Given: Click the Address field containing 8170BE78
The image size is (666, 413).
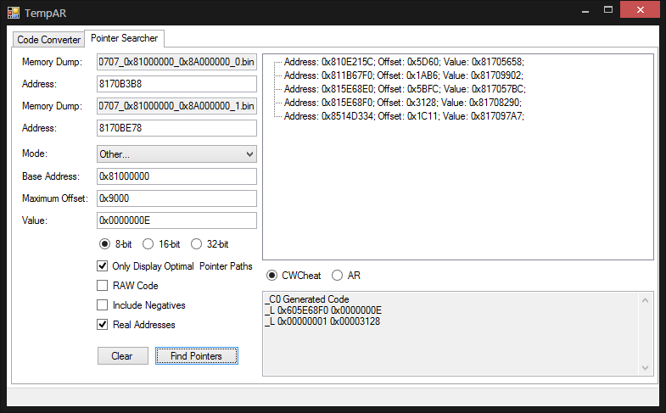Looking at the screenshot, I should pos(176,128).
